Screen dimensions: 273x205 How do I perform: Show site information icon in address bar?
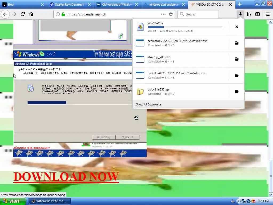pyautogui.click(x=58, y=14)
